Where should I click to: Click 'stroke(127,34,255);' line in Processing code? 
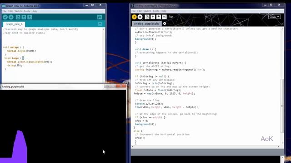(x=149, y=104)
